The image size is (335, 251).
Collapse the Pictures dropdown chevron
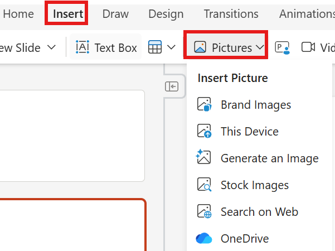260,47
